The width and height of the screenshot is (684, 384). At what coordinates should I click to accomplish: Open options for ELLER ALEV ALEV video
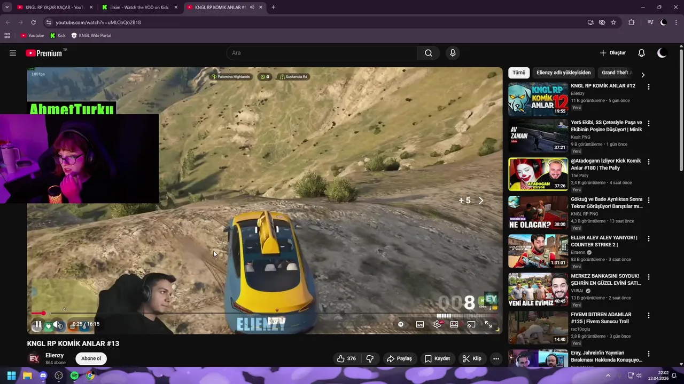pos(649,238)
